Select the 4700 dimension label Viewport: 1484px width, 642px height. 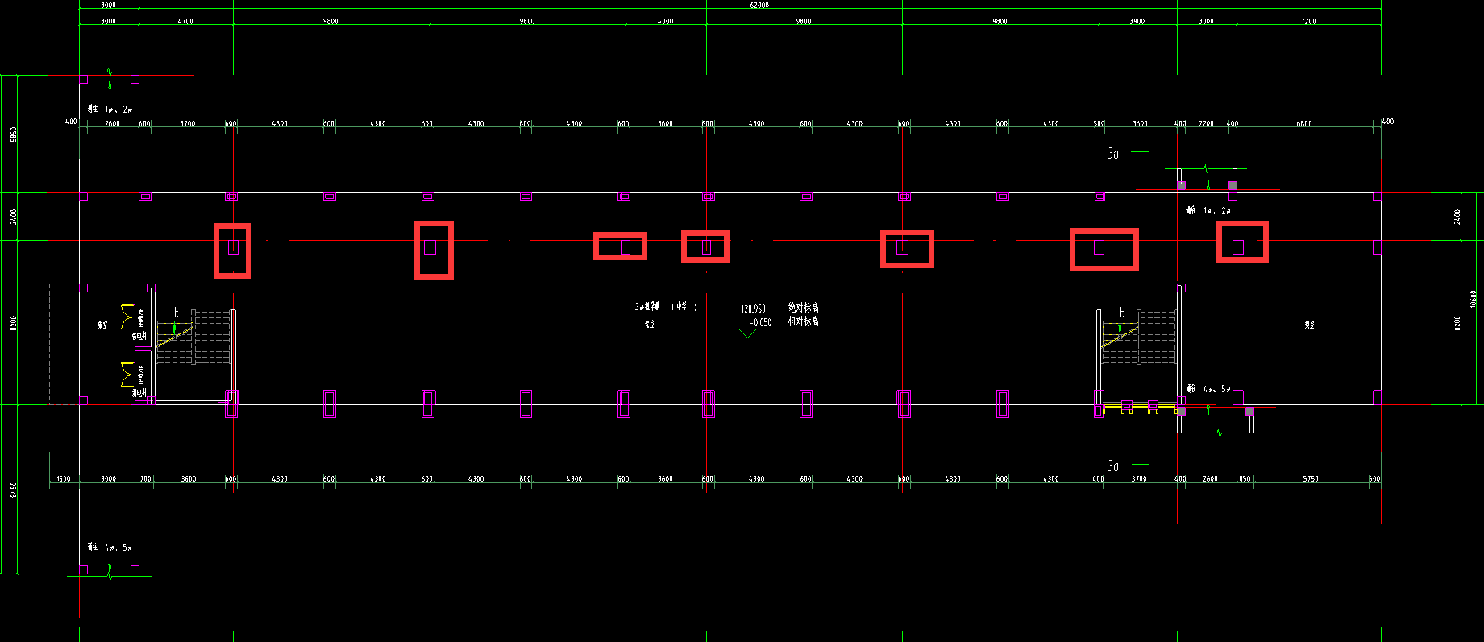(x=185, y=21)
